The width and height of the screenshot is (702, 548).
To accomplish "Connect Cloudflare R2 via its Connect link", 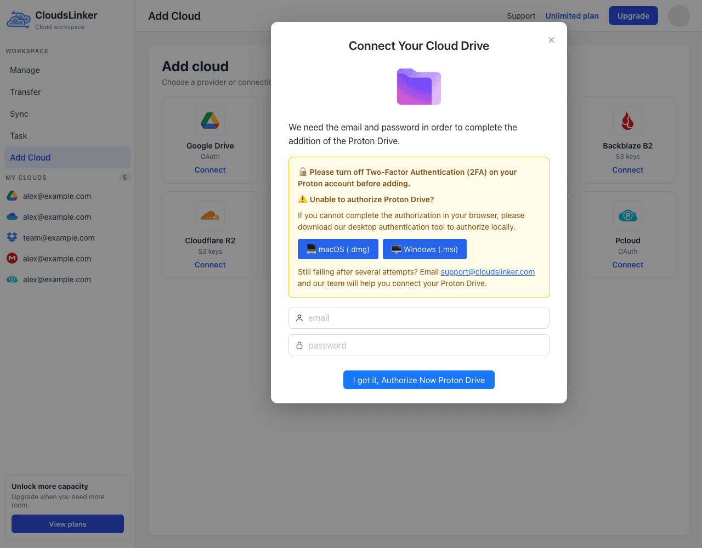I will 210,265.
